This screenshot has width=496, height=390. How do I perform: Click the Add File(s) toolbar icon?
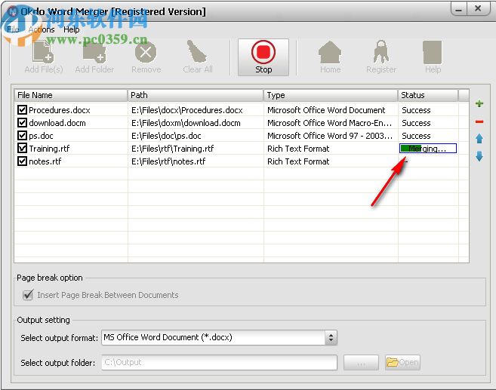43,53
